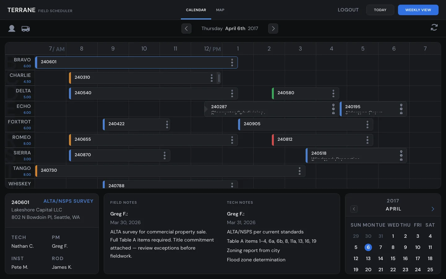The image size is (446, 279).
Task: Advance mini calendar to May
Action: (x=433, y=209)
